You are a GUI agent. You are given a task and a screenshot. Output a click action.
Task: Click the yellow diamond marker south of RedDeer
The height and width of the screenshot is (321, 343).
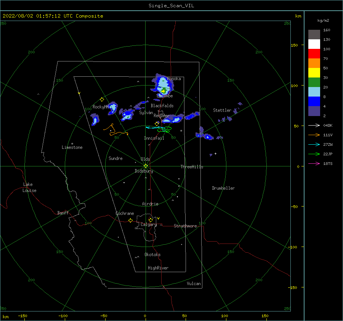pyautogui.click(x=157, y=124)
